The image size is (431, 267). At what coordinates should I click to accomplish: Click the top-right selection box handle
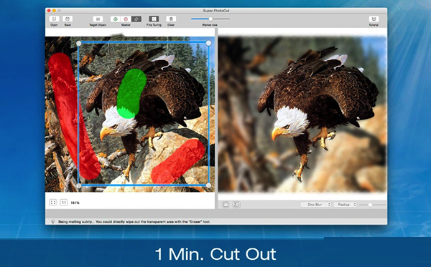coord(208,43)
